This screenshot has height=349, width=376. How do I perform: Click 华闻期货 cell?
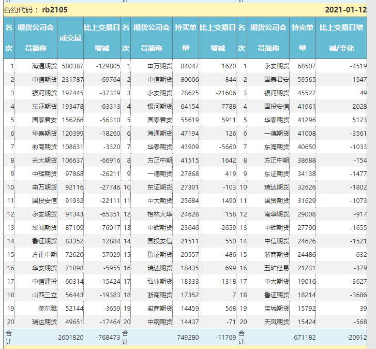[44, 227]
